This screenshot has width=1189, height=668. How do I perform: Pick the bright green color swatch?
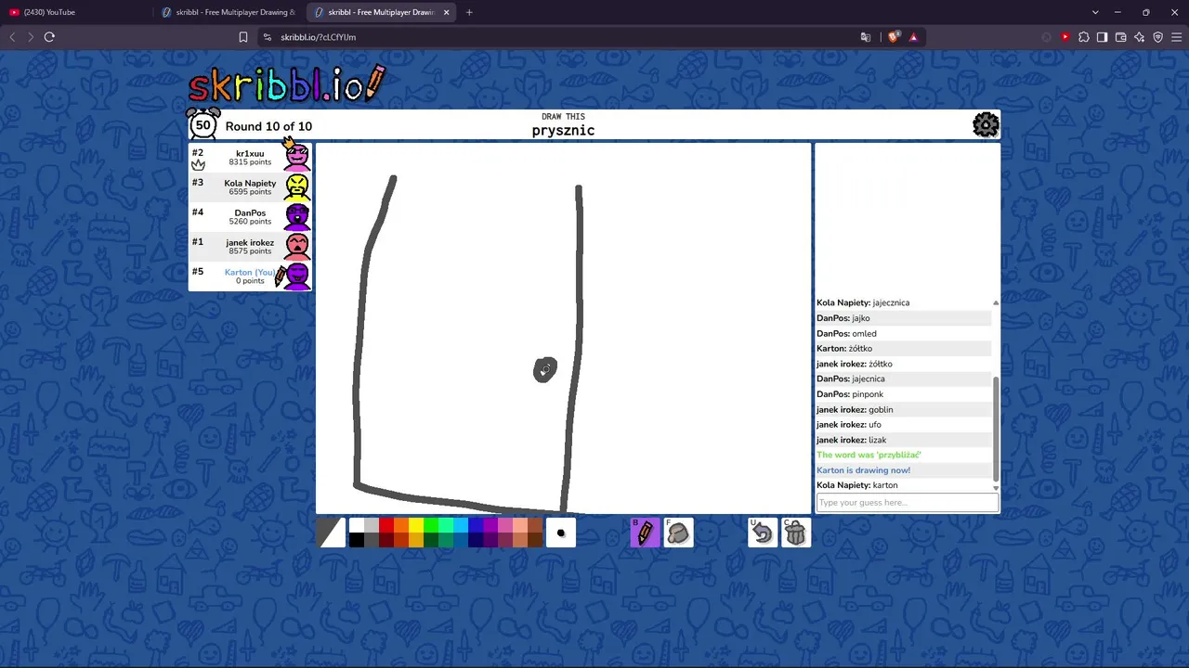pyautogui.click(x=431, y=525)
